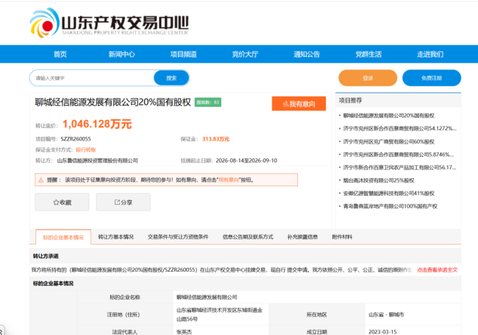Click the project number SZZR260055

(76, 139)
